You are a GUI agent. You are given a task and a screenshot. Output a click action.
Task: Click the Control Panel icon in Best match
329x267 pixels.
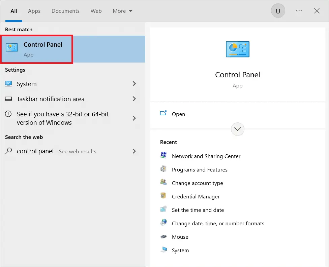12,47
